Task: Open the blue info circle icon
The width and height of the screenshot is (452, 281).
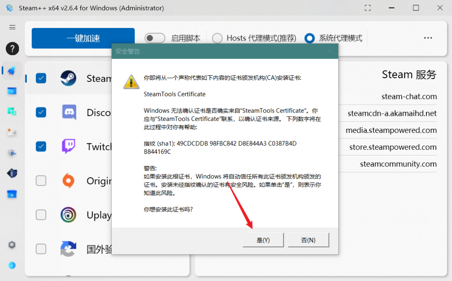Action: pos(12,265)
